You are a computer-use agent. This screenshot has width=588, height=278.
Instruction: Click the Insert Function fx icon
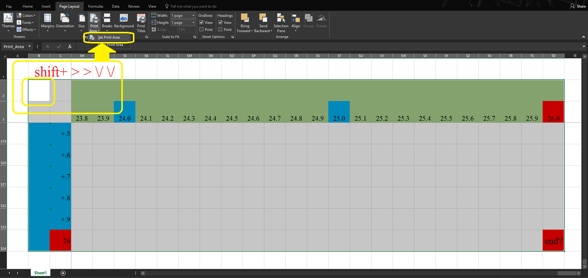coord(70,47)
